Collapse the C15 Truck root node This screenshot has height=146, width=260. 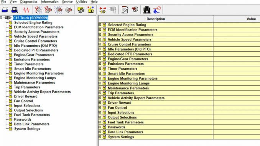(1, 18)
